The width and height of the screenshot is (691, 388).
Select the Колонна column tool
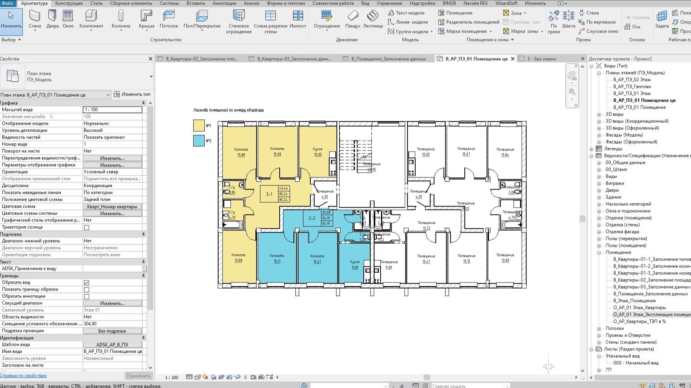point(121,19)
